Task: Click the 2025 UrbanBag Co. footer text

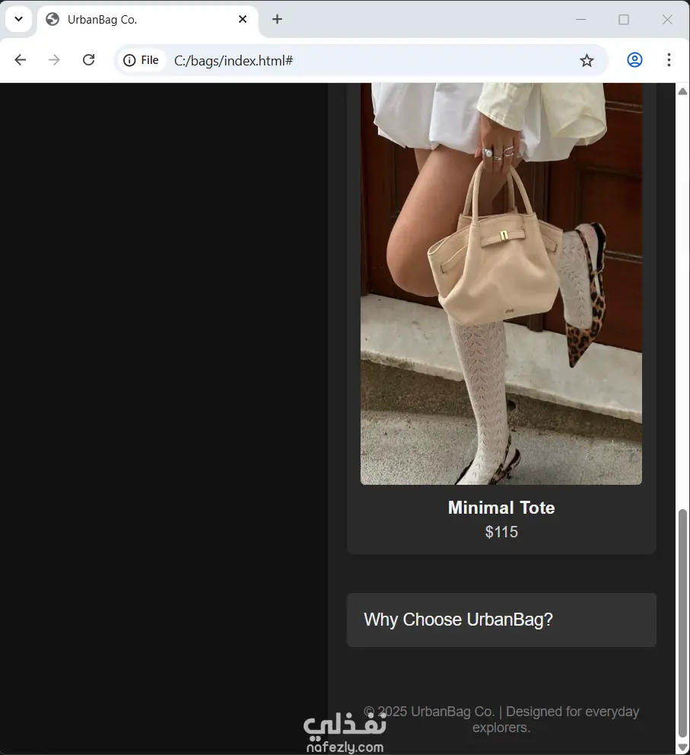Action: [501, 719]
